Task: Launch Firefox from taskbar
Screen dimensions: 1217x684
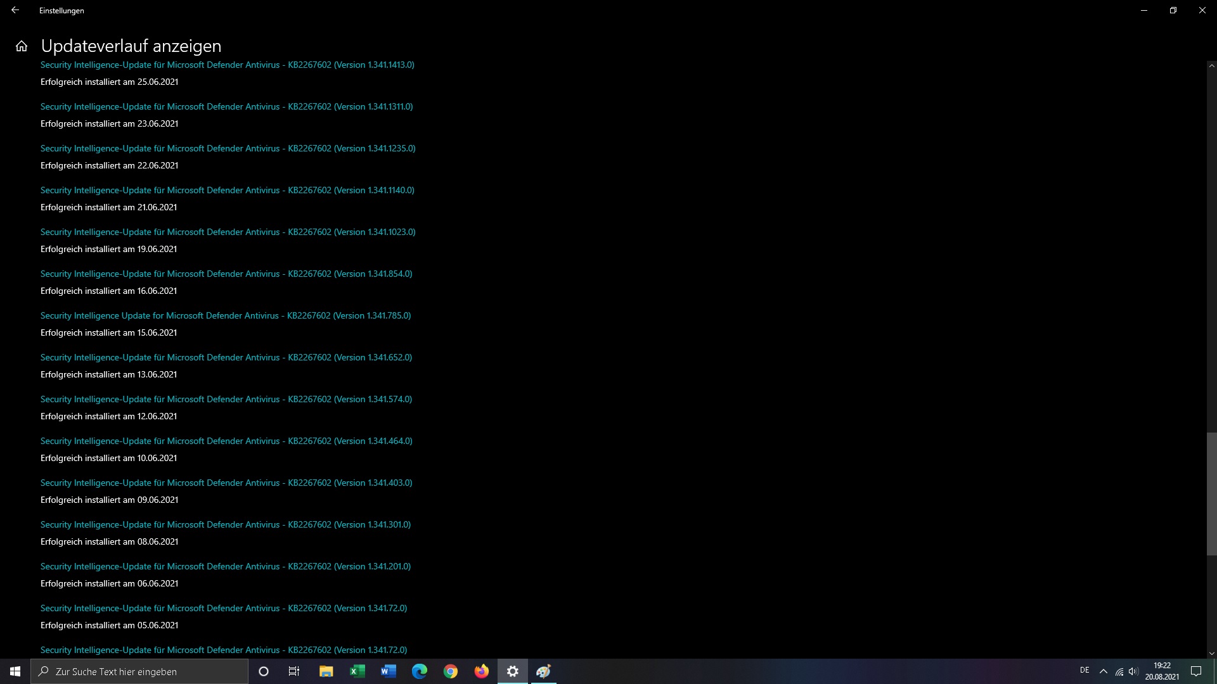Action: tap(481, 671)
